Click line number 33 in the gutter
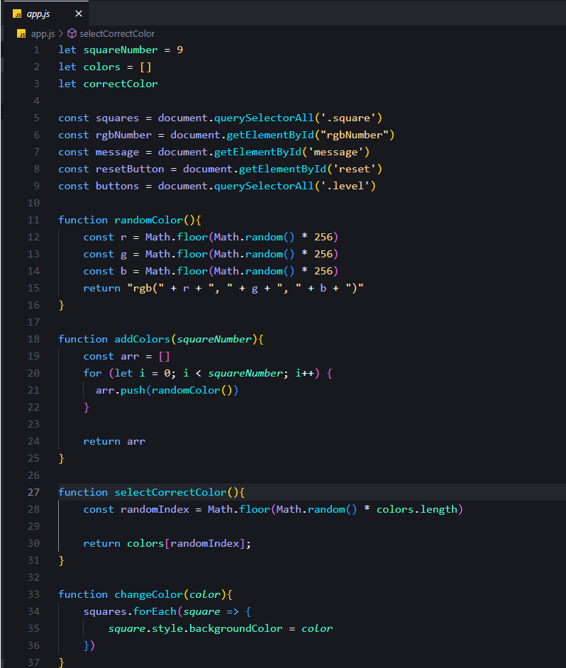Image resolution: width=566 pixels, height=668 pixels. pyautogui.click(x=33, y=594)
